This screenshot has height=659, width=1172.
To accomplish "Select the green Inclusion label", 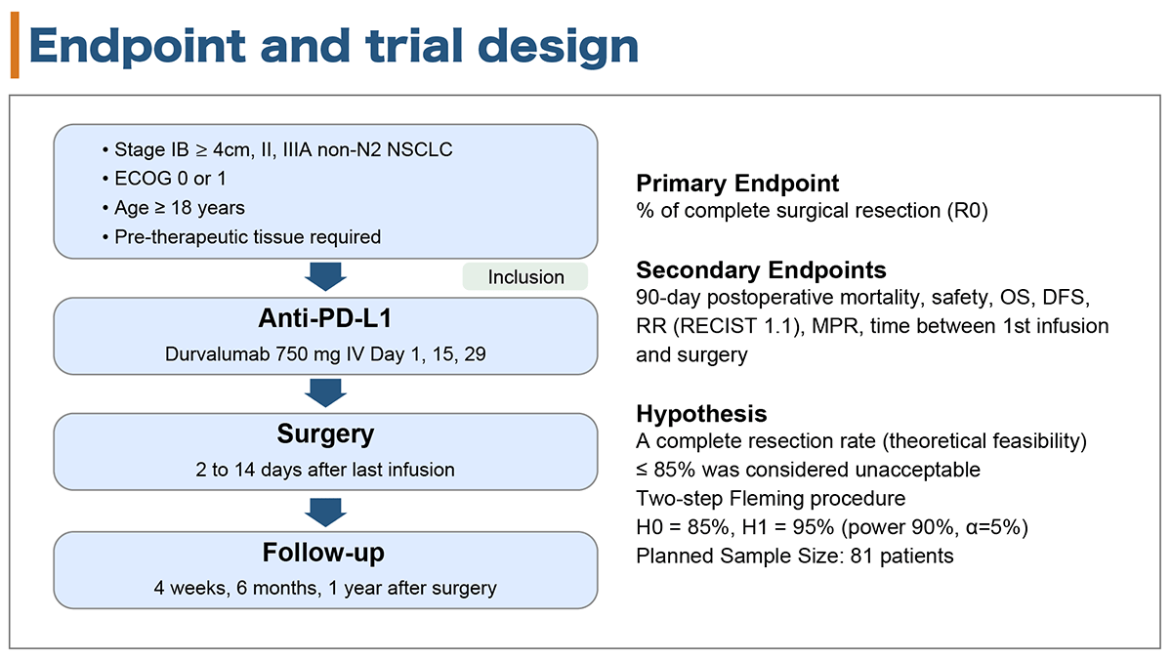I will pyautogui.click(x=525, y=276).
